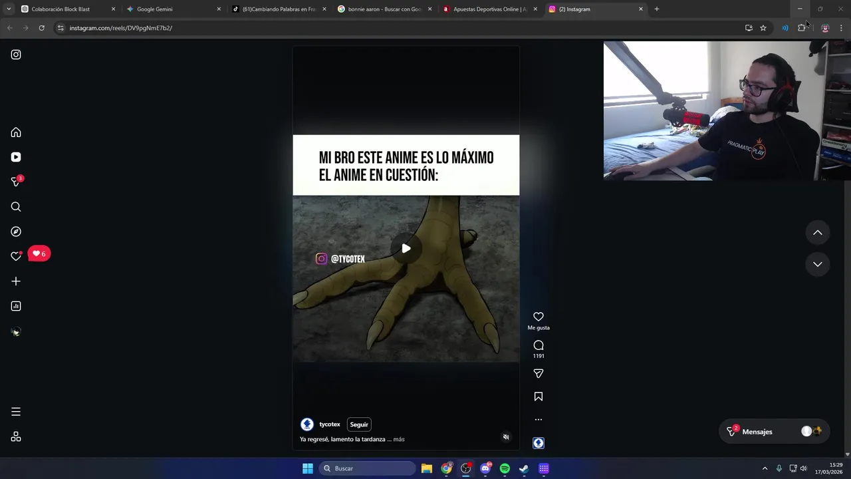Create a new post with plus icon
This screenshot has width=851, height=479.
(16, 281)
